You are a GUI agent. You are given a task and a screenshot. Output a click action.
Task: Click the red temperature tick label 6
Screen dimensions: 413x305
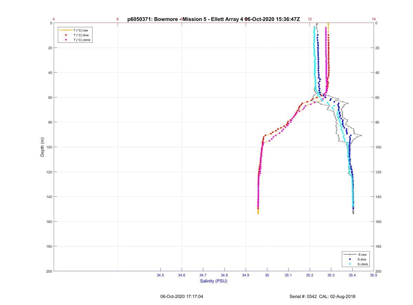118,19
